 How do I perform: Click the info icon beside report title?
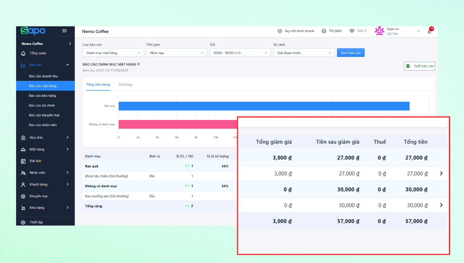pos(139,64)
